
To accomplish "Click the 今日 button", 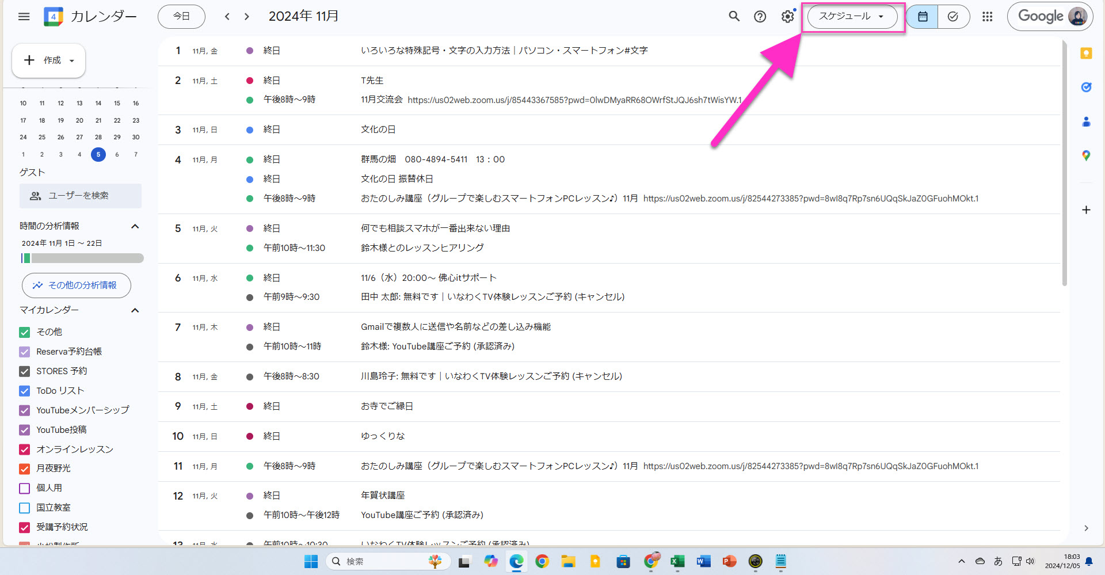I will click(x=181, y=17).
